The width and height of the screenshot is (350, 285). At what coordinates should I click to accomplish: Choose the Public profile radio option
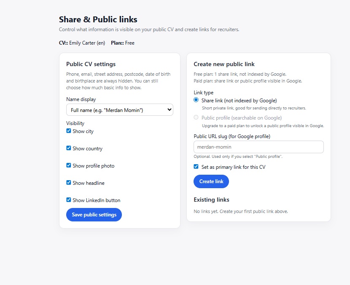pyautogui.click(x=196, y=118)
